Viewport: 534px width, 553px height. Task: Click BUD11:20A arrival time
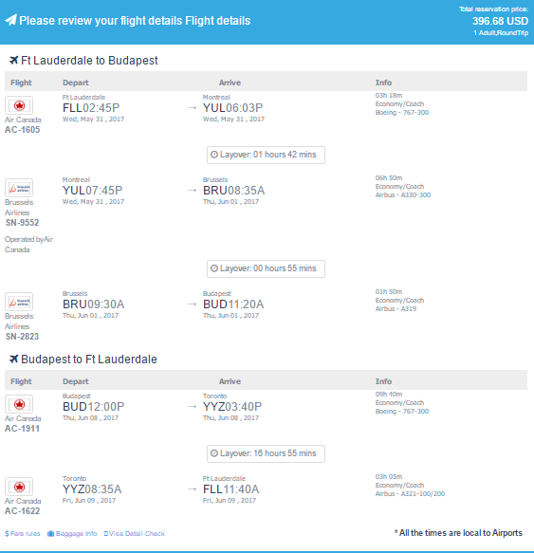[x=233, y=304]
